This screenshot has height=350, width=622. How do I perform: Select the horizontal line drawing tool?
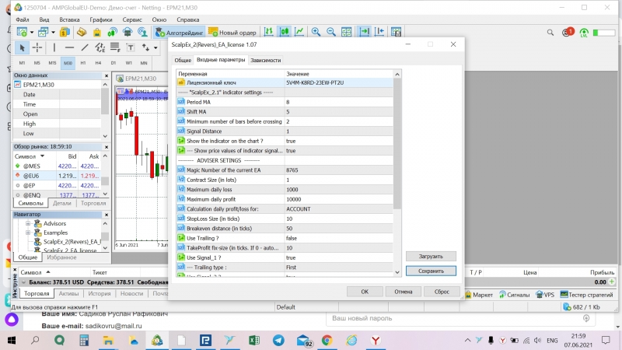click(x=69, y=48)
